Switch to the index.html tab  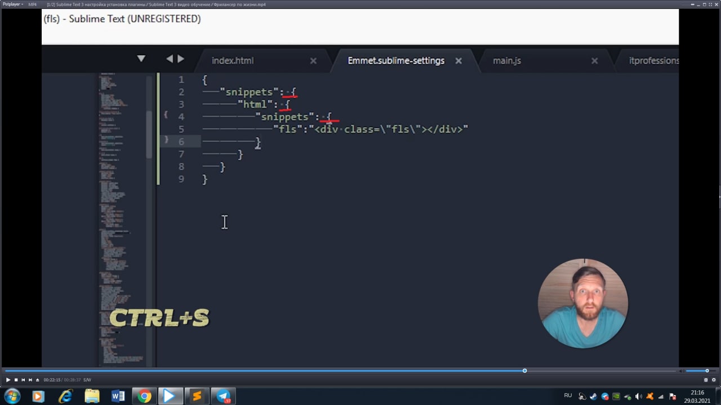[x=233, y=61]
